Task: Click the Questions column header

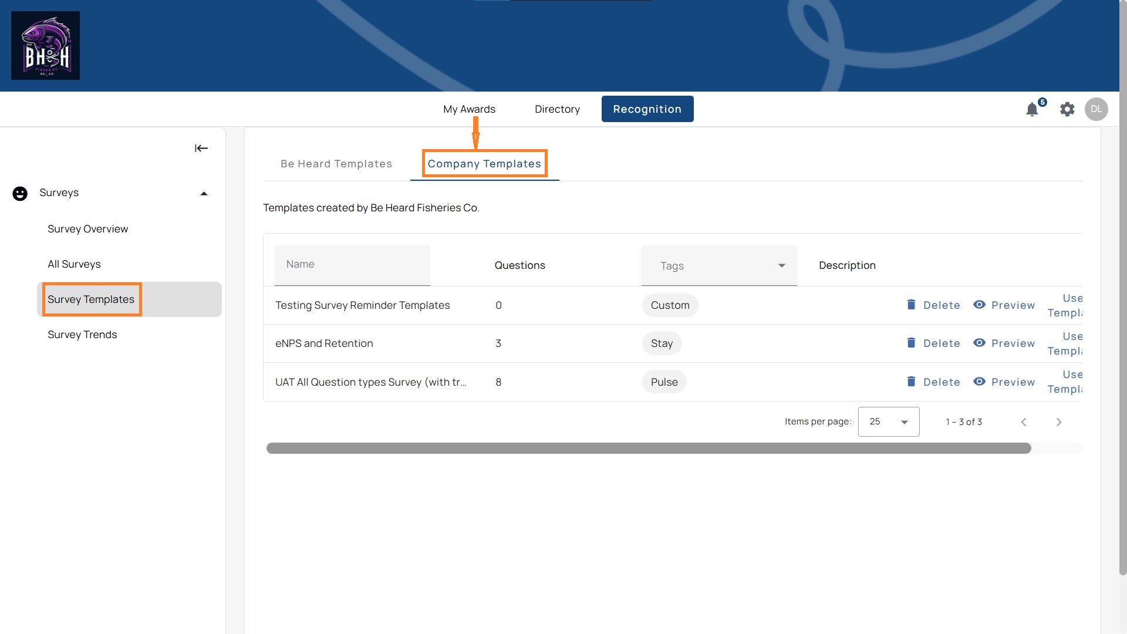Action: click(519, 265)
